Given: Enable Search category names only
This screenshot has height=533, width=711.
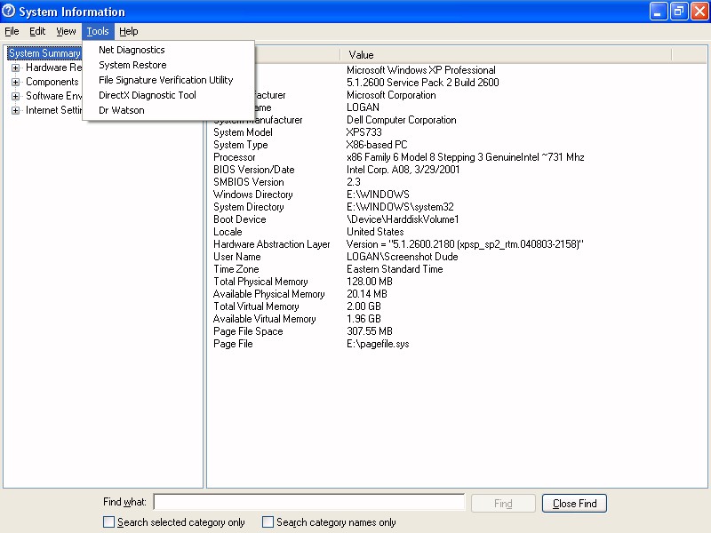Looking at the screenshot, I should point(268,522).
